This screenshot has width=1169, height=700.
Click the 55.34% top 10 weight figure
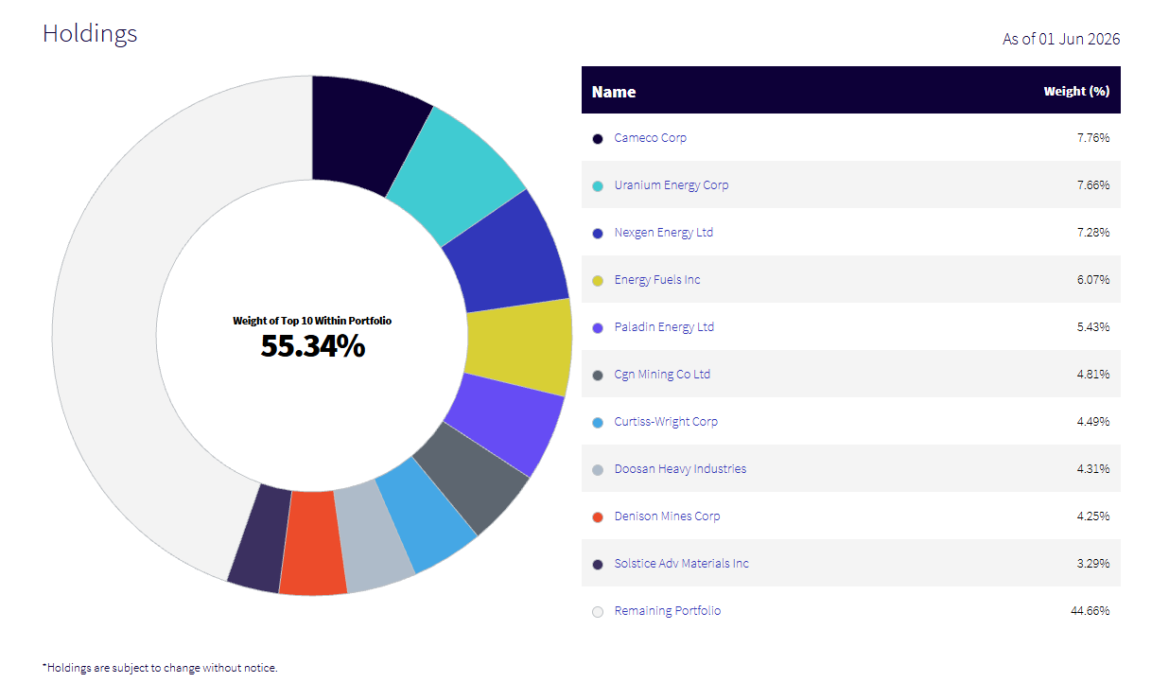313,346
